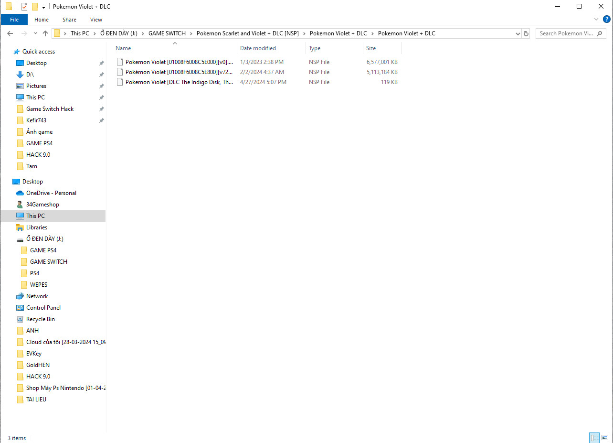Open the ANH folder
The image size is (613, 443).
(x=32, y=331)
